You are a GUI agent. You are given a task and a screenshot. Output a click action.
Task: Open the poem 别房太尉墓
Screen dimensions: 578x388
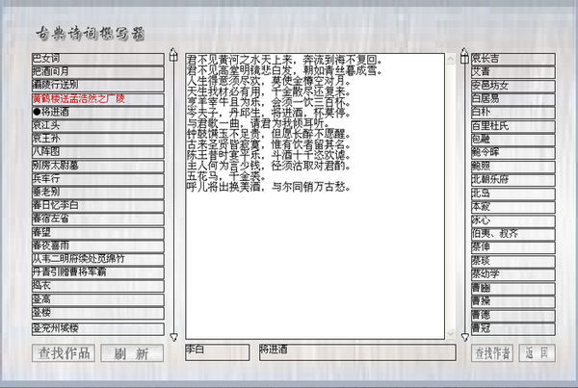tap(98, 166)
